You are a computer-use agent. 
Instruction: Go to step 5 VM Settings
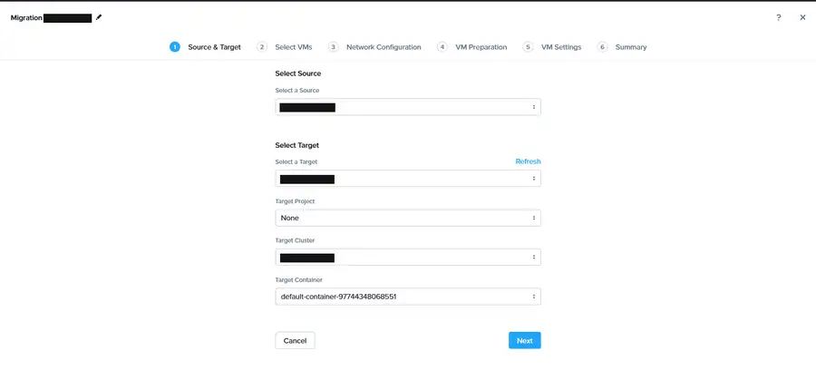click(551, 47)
